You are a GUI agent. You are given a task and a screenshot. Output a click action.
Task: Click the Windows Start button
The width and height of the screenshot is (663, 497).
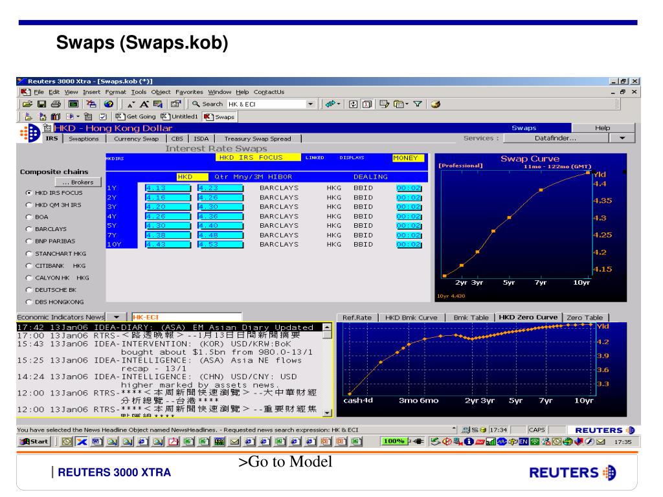pos(34,441)
